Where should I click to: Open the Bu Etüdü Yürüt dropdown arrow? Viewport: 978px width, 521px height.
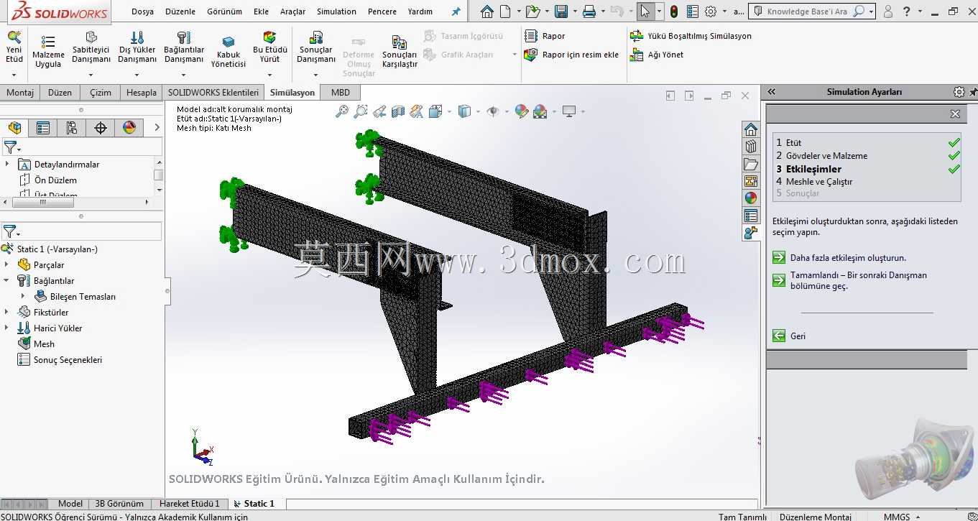[270, 74]
